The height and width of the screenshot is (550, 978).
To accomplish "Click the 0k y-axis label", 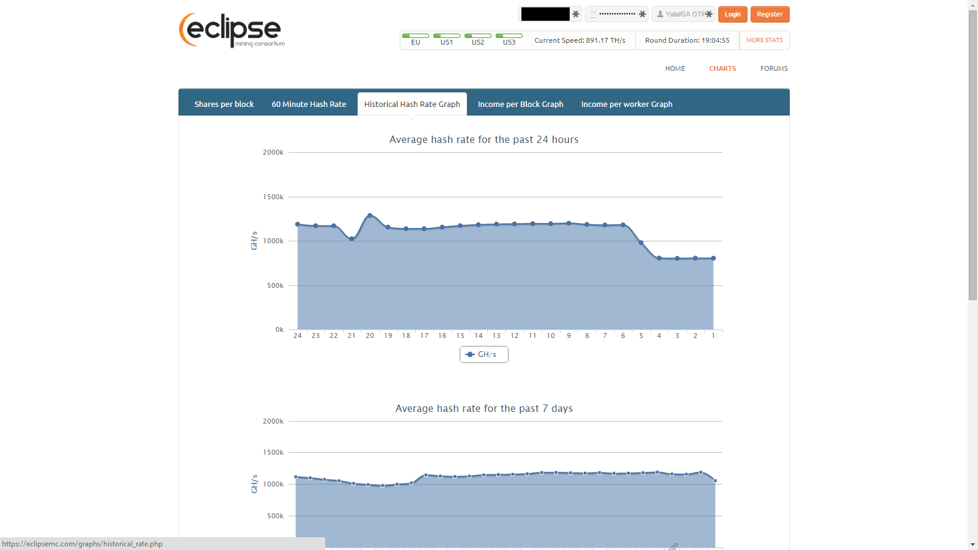I will click(x=279, y=330).
